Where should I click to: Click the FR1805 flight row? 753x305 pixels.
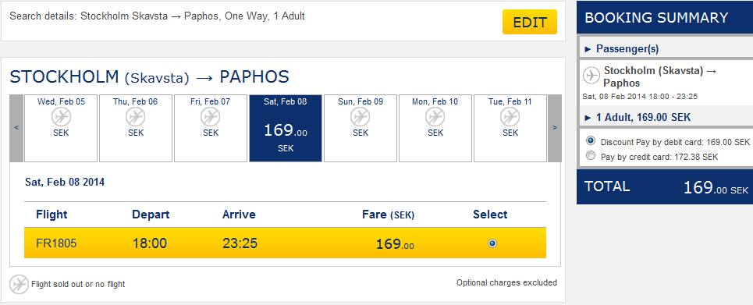286,243
